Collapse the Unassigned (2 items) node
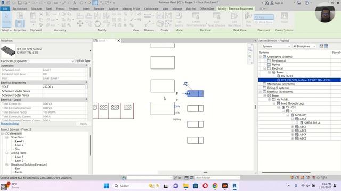Screen dimensions: 341x191 (260, 57)
